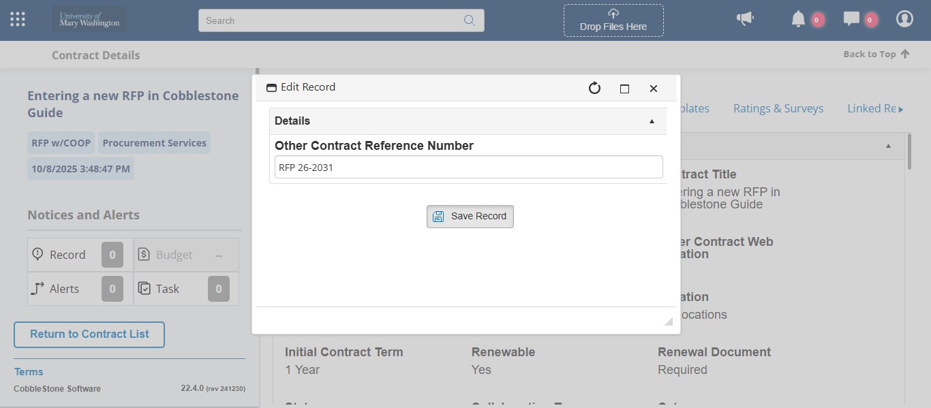Click the Back to Top link

coord(876,54)
